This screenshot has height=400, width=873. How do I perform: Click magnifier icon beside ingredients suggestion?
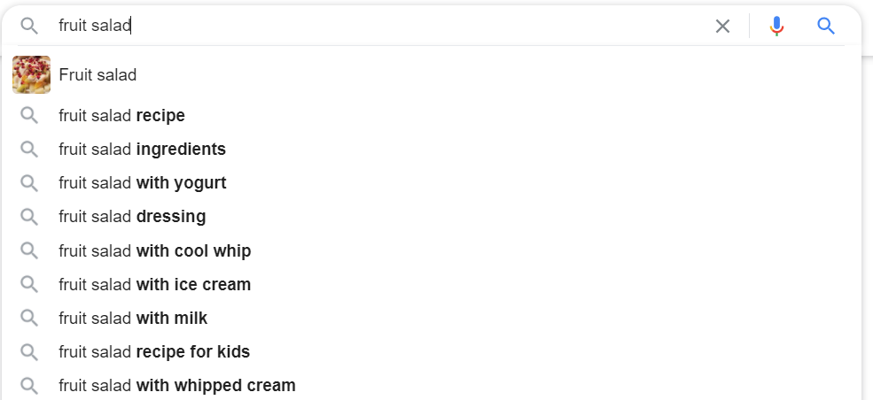coord(29,150)
